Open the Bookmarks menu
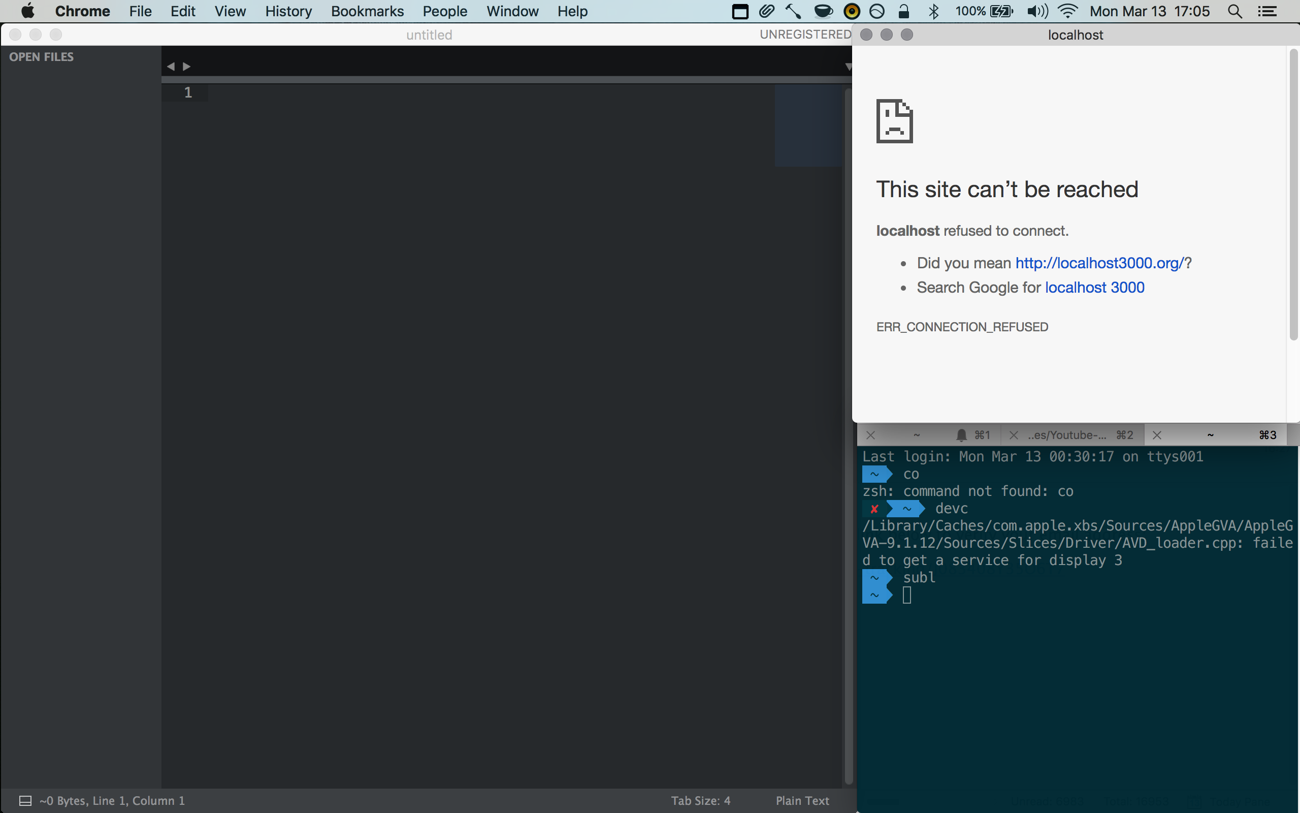This screenshot has width=1300, height=813. pos(367,11)
